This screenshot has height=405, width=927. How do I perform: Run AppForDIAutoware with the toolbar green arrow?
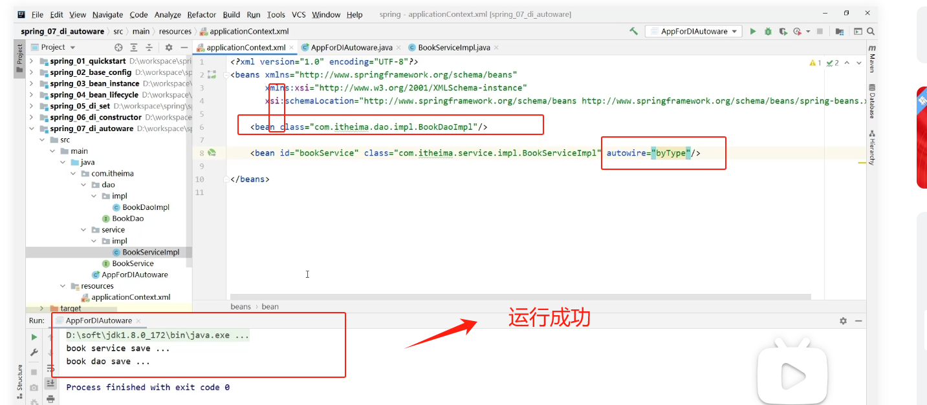coord(752,31)
